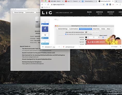Viewport: 122px width, 95px height.
Task: Select the BetterSnapToolを使 tab
Action: point(106,1)
